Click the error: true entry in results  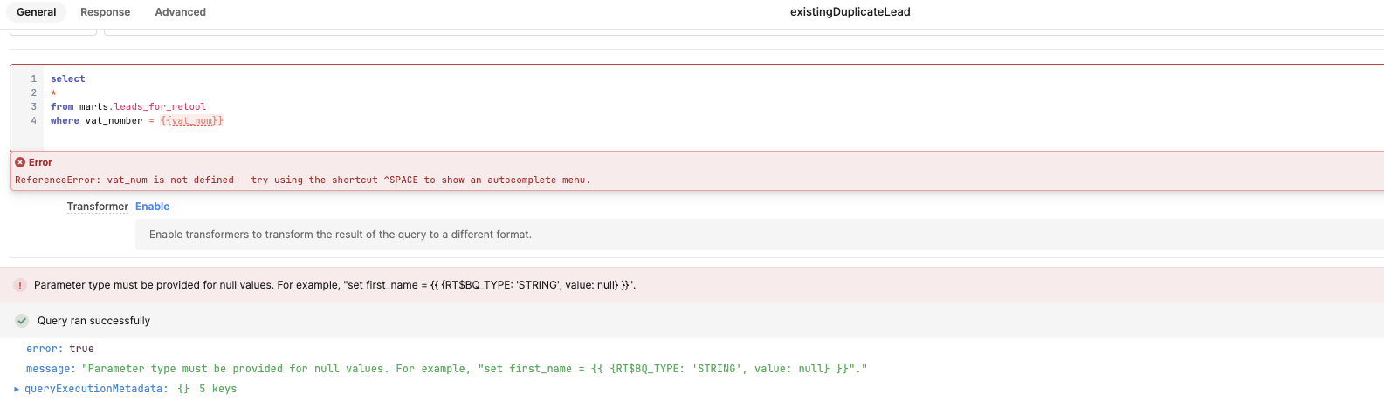pos(60,349)
